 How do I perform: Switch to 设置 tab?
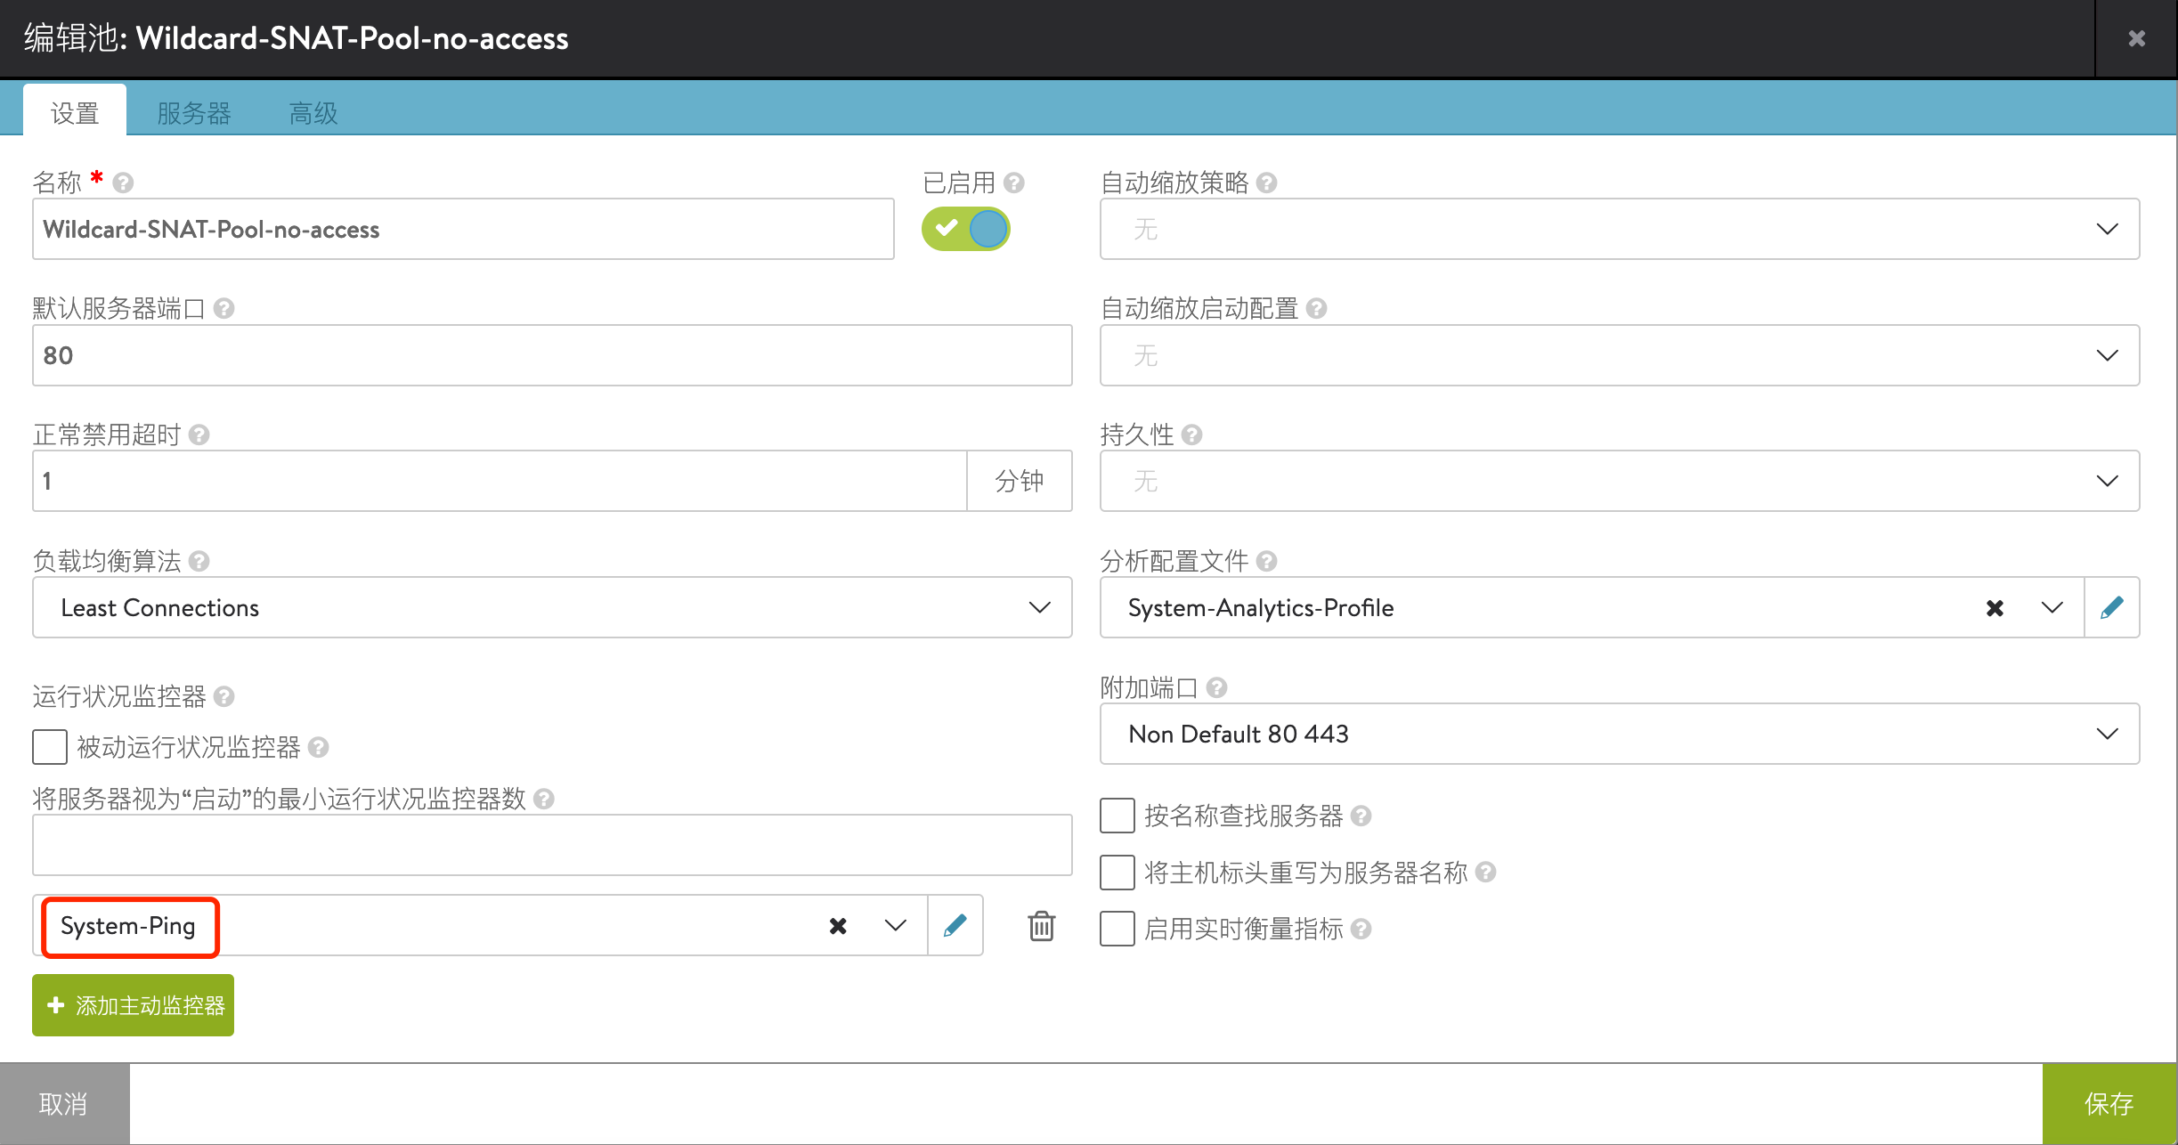tap(75, 112)
